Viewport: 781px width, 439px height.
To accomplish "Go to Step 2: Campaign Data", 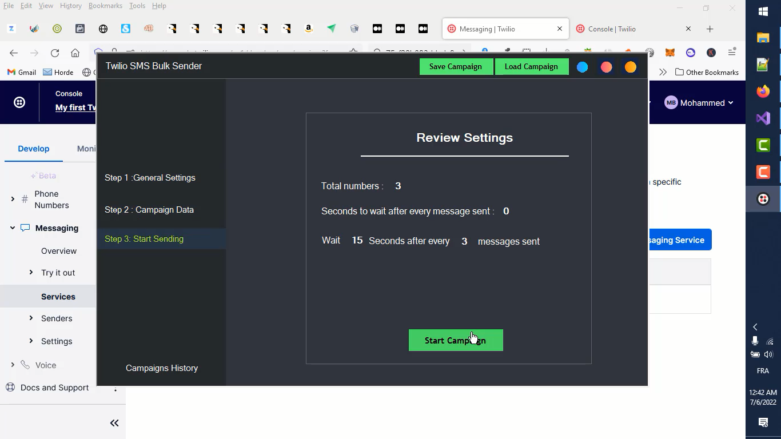I will [149, 210].
